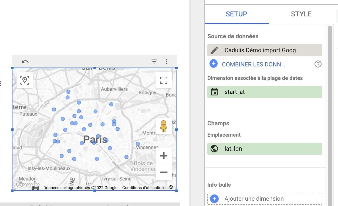Image resolution: width=338 pixels, height=206 pixels.
Task: Open the start_at date dimension field
Action: click(x=271, y=92)
